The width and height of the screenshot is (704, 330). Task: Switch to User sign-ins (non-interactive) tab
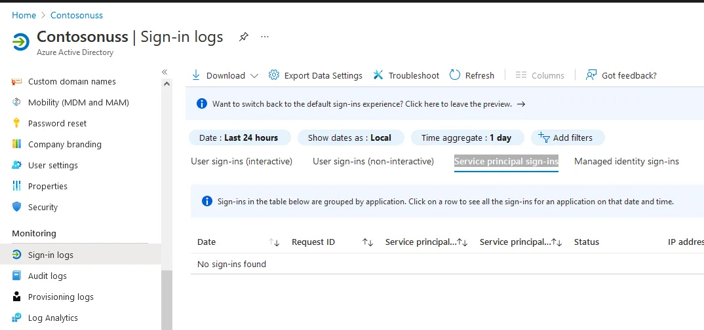pyautogui.click(x=373, y=161)
